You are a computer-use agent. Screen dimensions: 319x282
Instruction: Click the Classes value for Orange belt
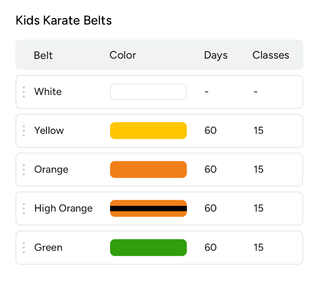coord(259,170)
